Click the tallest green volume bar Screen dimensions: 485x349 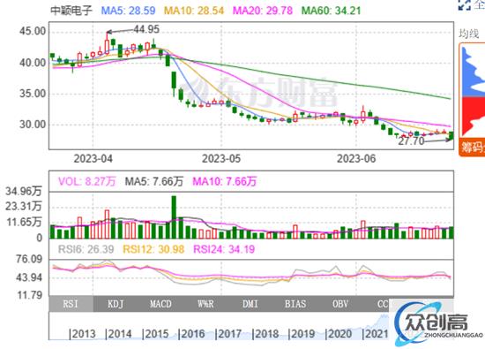coord(174,217)
